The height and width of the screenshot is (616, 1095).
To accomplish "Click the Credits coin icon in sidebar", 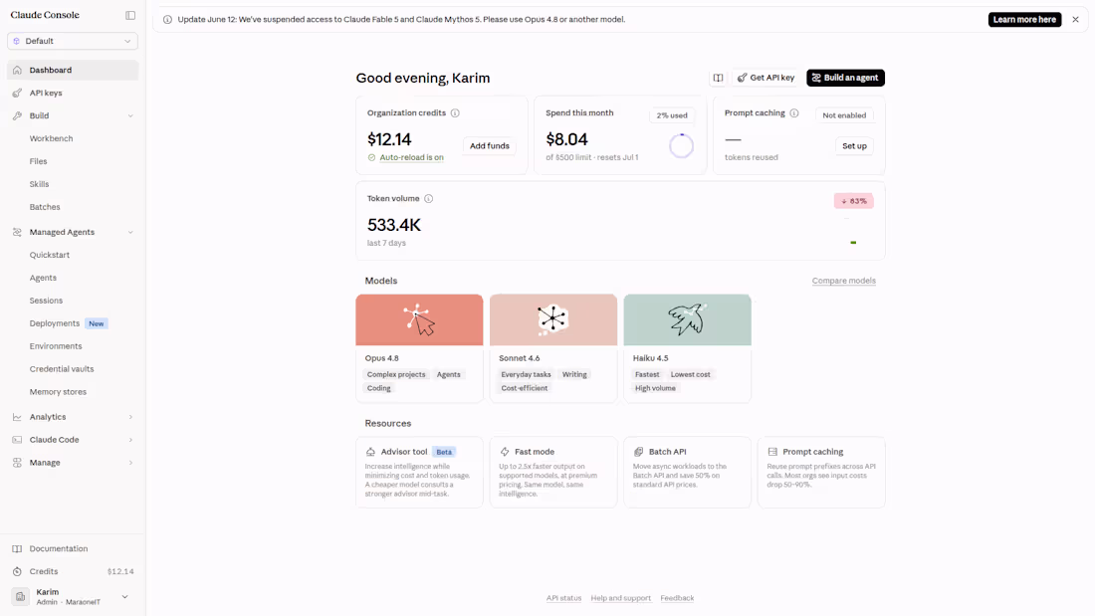I will click(18, 572).
